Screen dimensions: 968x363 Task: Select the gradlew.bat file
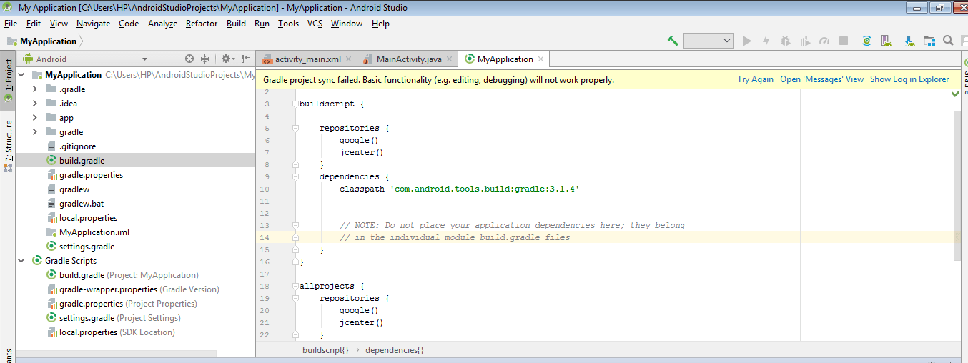[x=82, y=204]
